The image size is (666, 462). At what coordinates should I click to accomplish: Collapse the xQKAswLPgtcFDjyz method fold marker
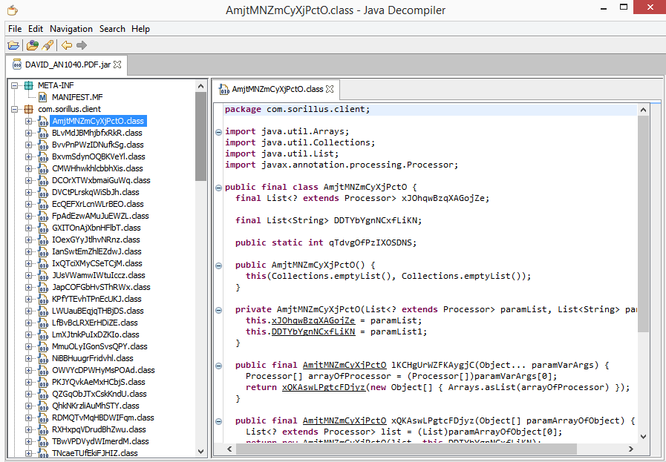point(218,421)
